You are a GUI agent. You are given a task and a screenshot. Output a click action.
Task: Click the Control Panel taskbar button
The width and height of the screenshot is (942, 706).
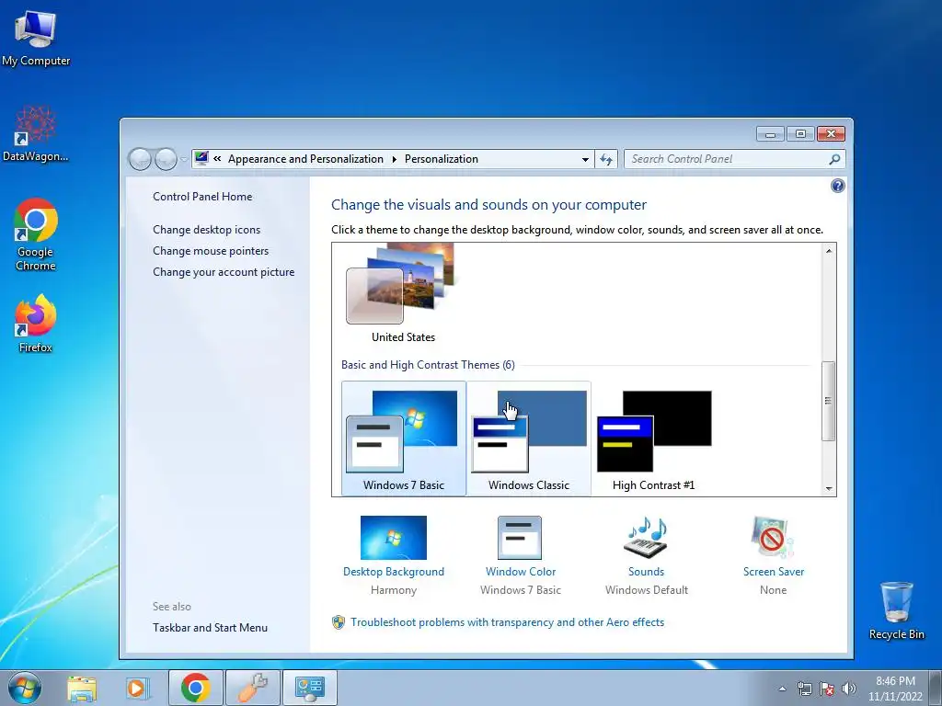pos(309,688)
